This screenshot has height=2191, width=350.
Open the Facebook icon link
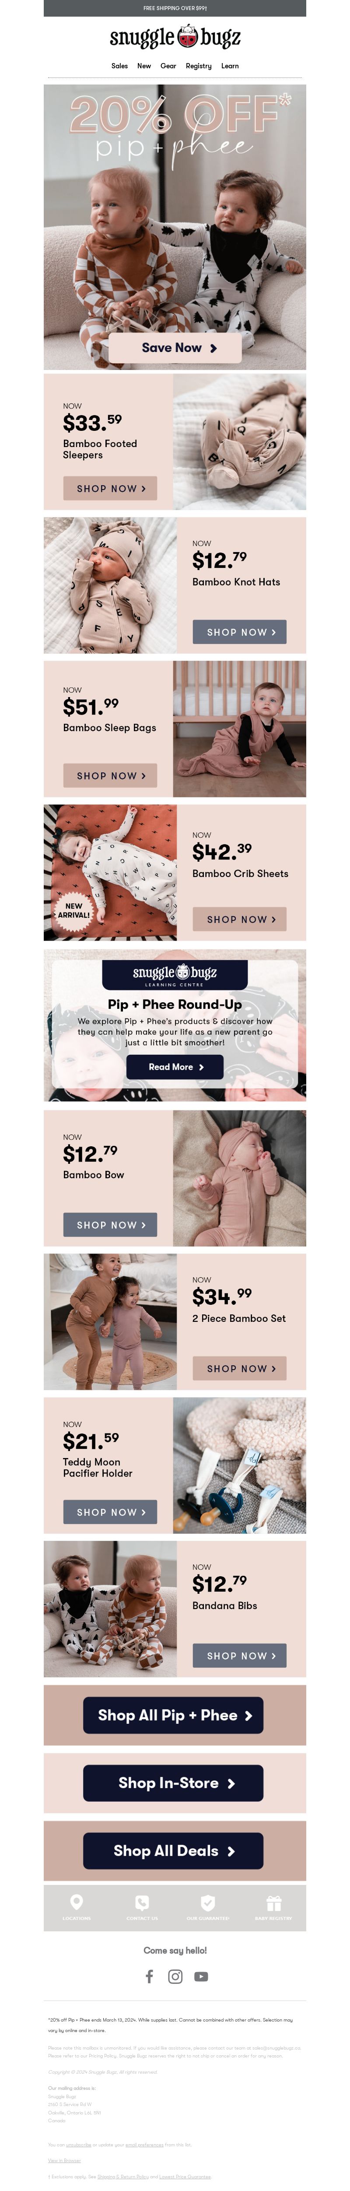pos(149,1976)
